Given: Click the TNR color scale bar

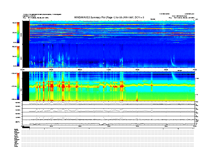Looking at the screenshot, I should 18,86.
